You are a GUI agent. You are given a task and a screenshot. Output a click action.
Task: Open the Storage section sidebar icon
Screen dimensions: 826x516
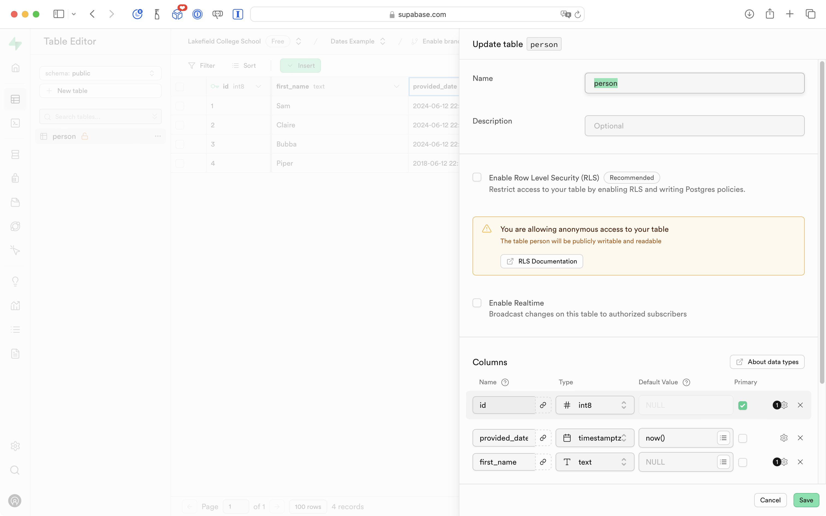(x=15, y=202)
